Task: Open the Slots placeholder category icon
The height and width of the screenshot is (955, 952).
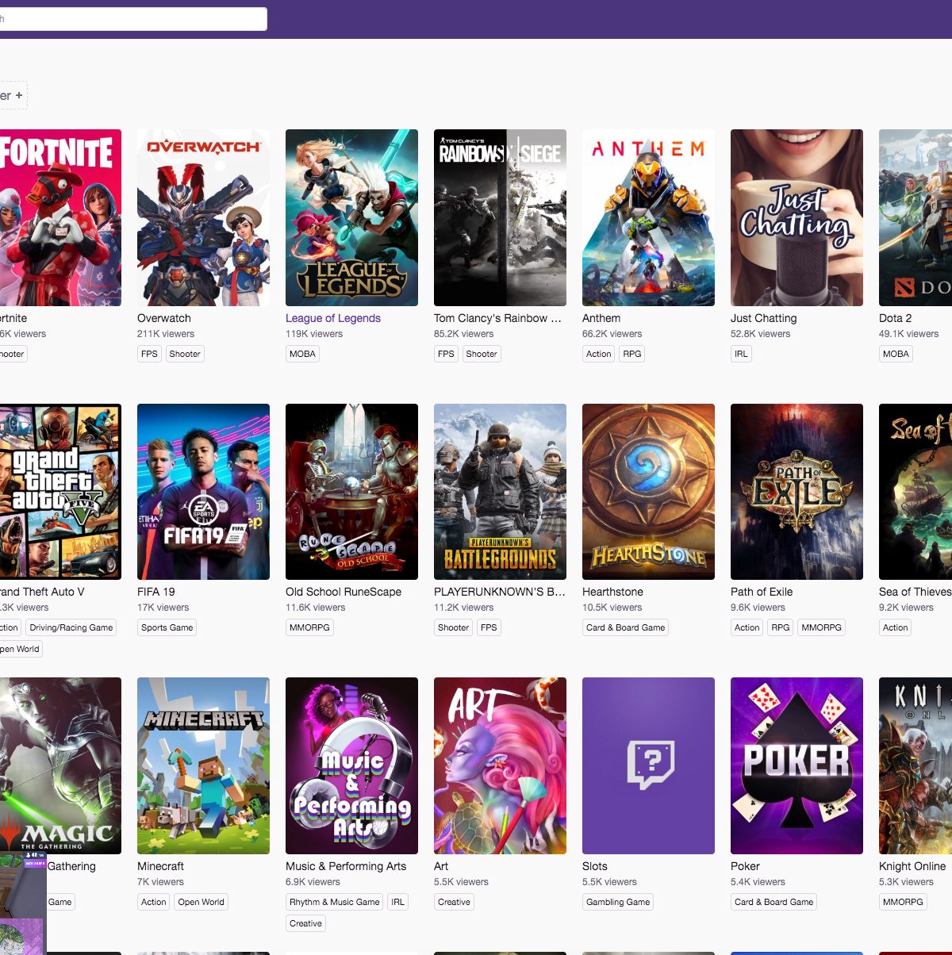Action: [648, 765]
